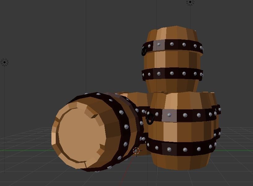Click the grey band segment on the top barrel
253x186 pixels.
click(159, 45)
